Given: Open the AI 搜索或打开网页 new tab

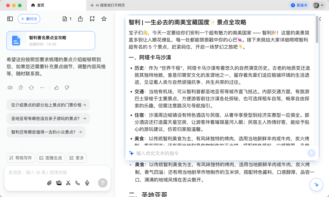Looking at the screenshot, I should pos(108,5).
